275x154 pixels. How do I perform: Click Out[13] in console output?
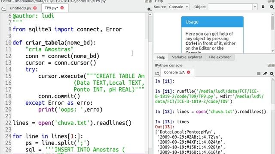click(x=165, y=127)
